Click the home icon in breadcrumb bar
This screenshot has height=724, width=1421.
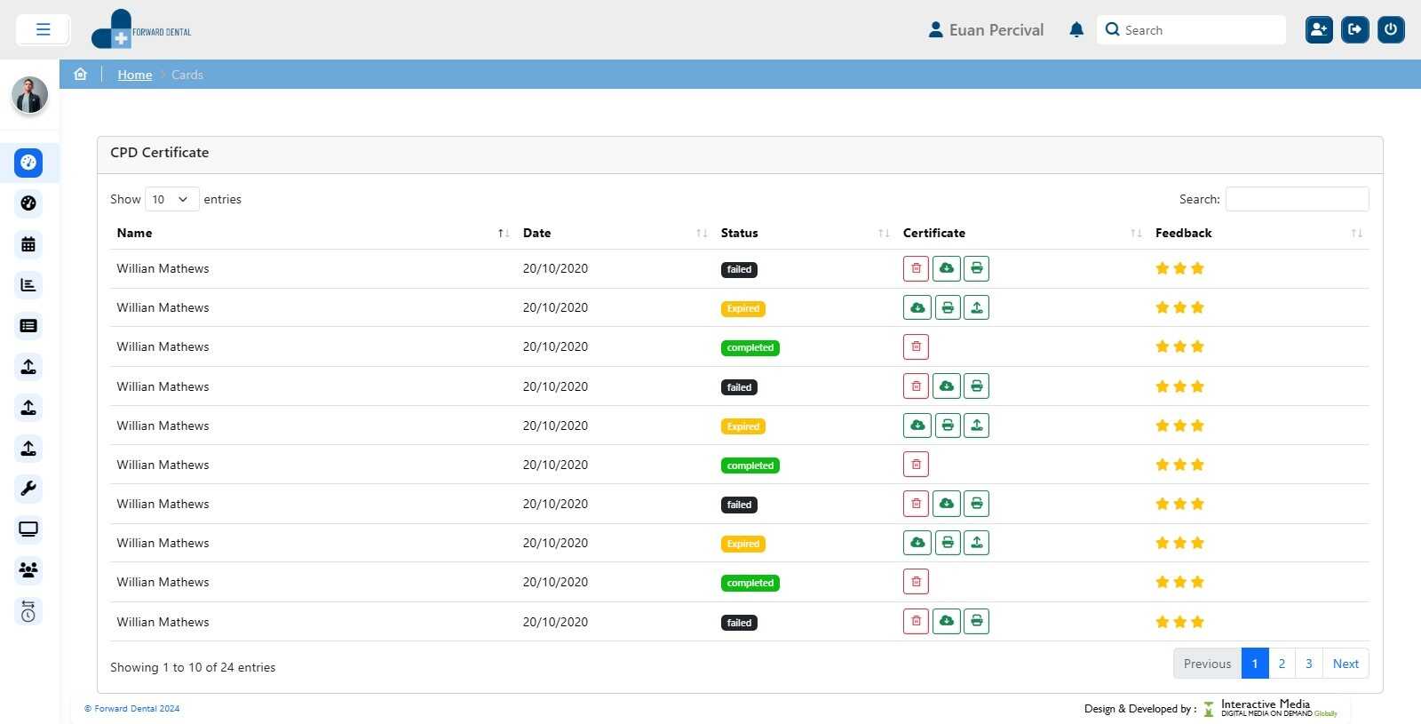coord(81,75)
